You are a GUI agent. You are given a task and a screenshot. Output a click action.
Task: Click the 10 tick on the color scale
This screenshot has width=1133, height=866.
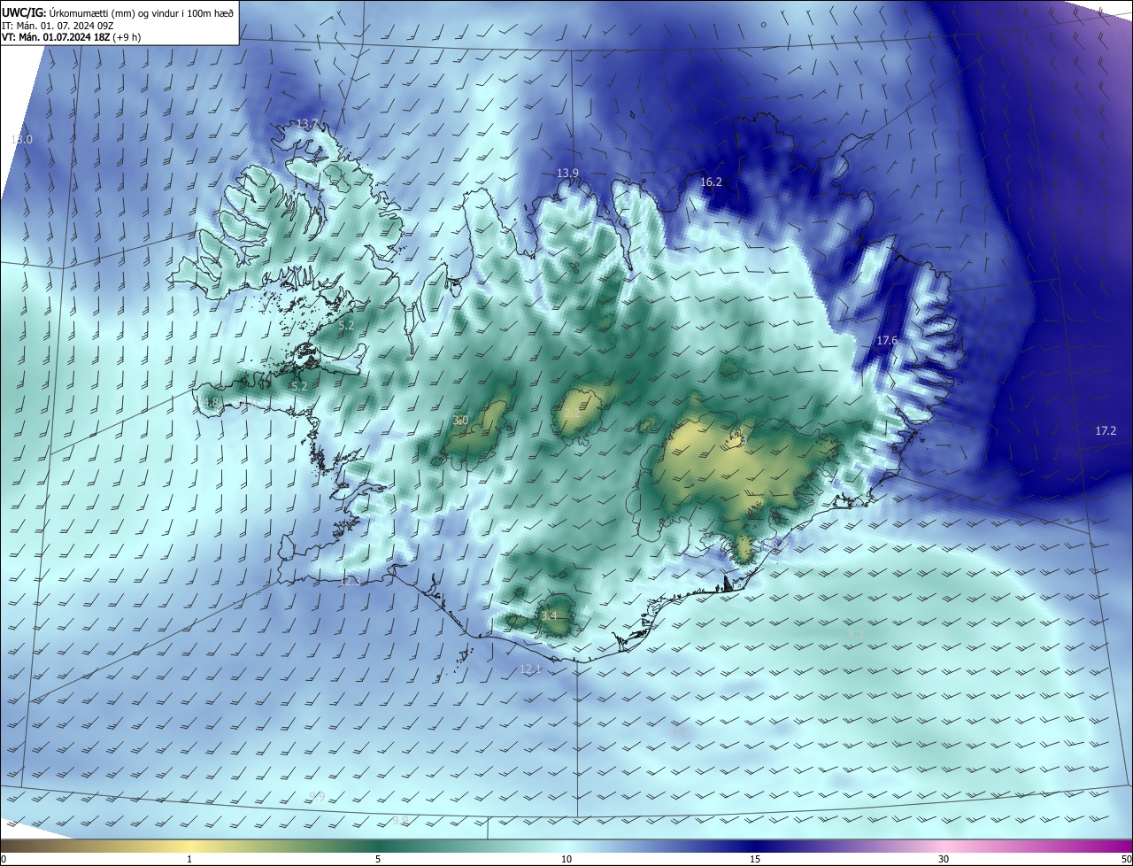point(566,859)
